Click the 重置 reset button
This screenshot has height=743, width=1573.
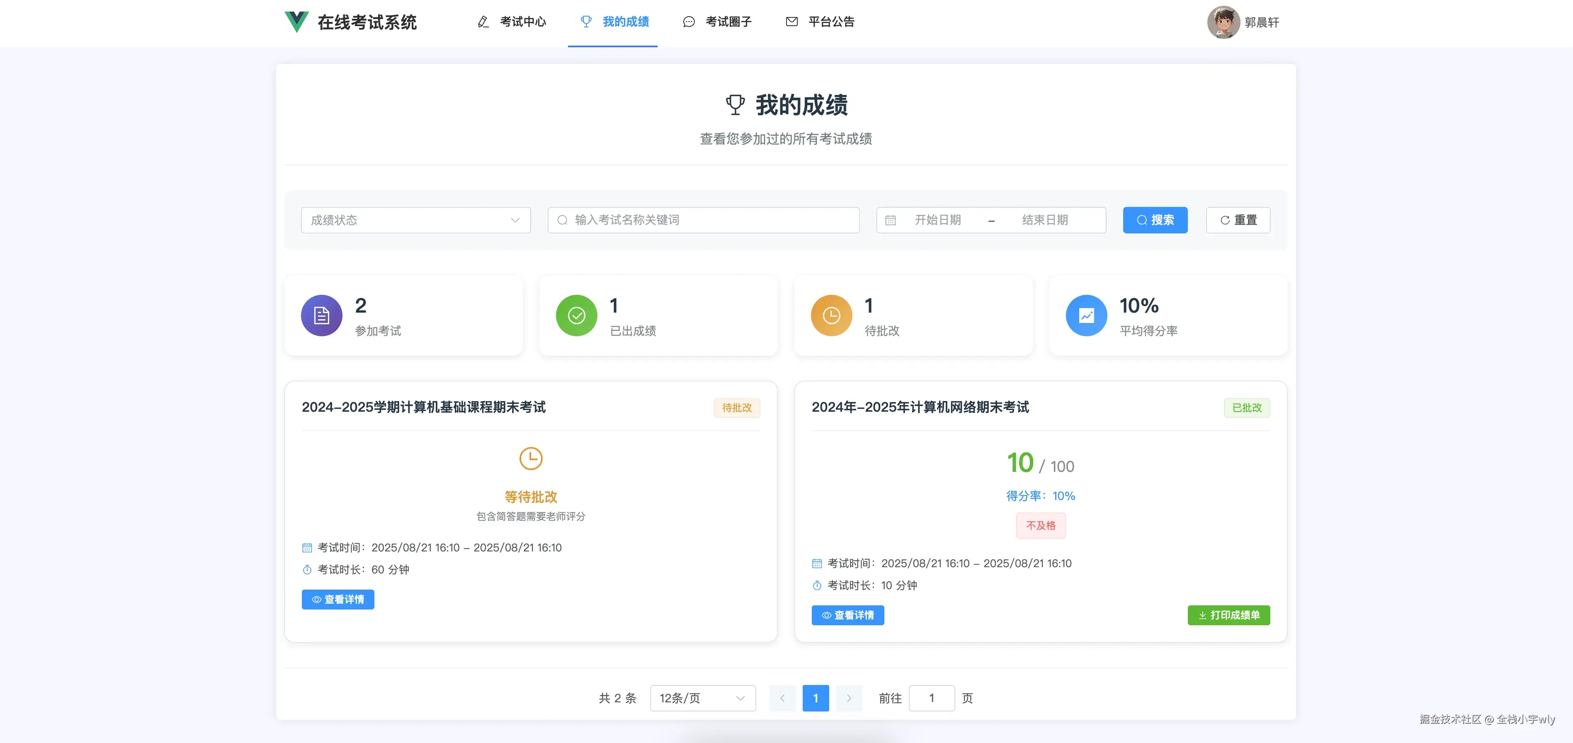pos(1238,221)
